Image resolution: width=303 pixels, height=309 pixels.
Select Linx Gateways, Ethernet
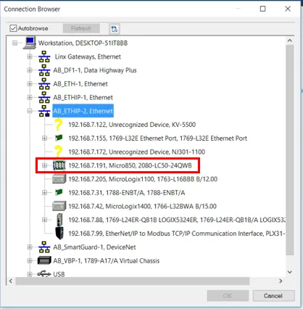(x=88, y=57)
